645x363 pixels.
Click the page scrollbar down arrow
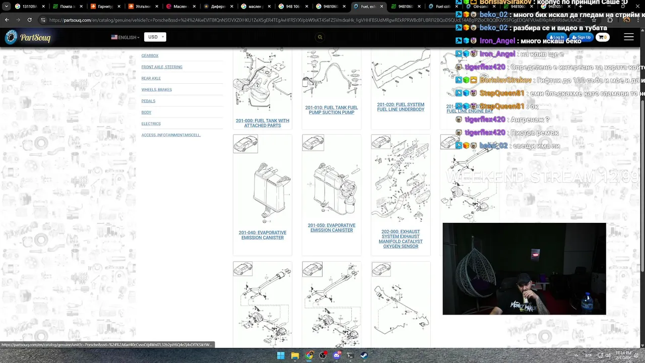click(x=642, y=345)
